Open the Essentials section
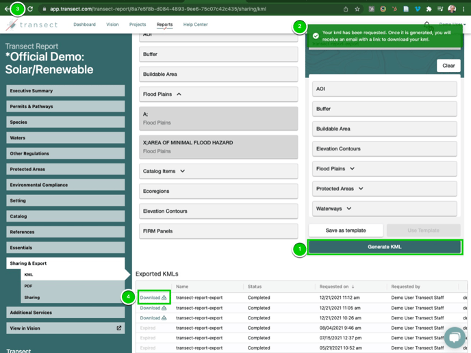The width and height of the screenshot is (471, 353). [x=66, y=248]
